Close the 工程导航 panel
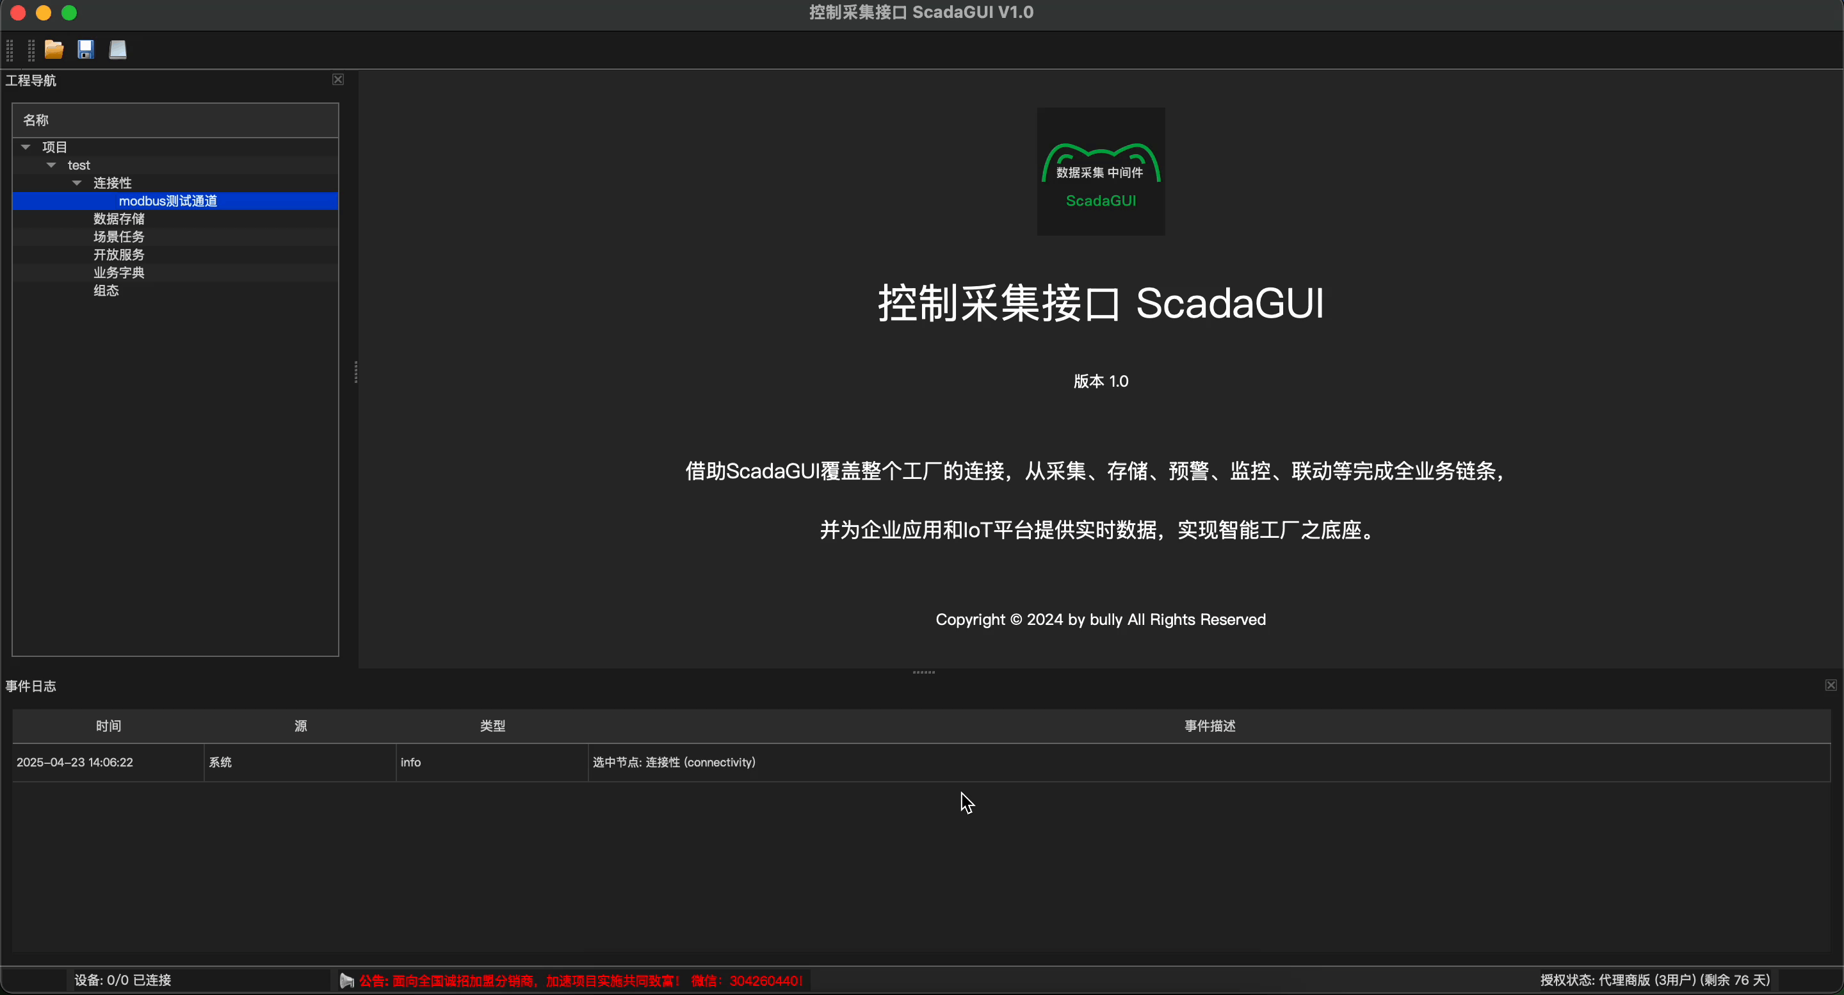Screen dimensions: 1844x995 [338, 79]
